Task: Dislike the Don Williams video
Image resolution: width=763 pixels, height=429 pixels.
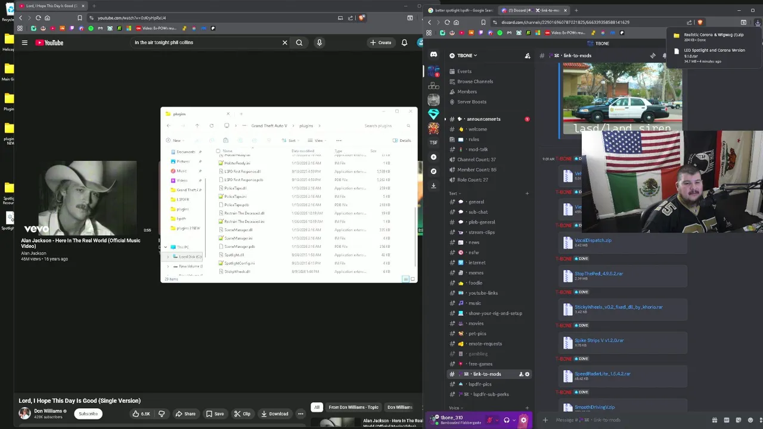Action: point(161,414)
